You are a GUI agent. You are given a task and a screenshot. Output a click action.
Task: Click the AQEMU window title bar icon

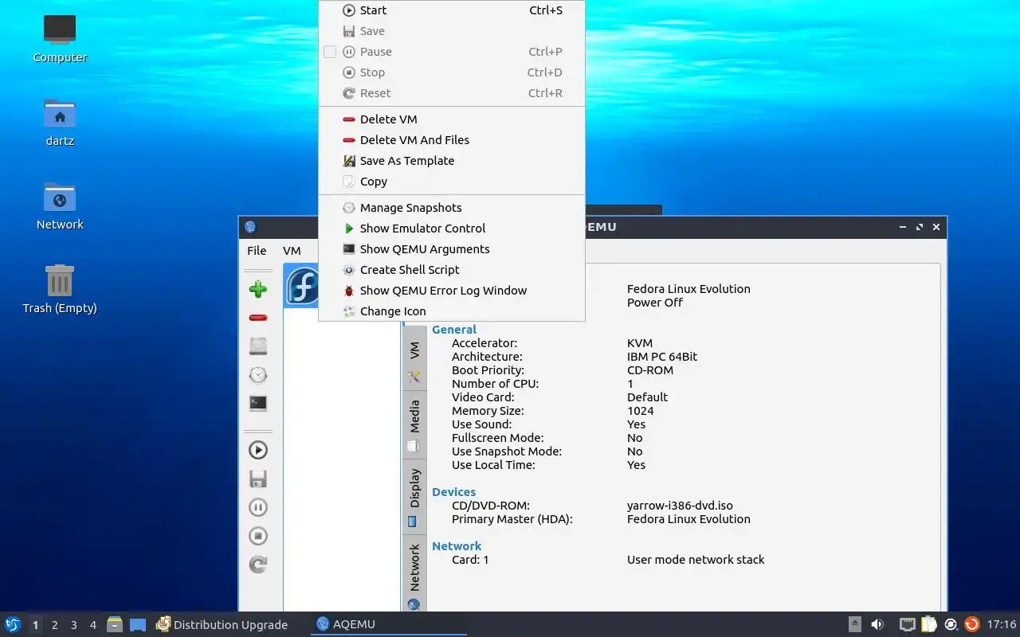[250, 227]
